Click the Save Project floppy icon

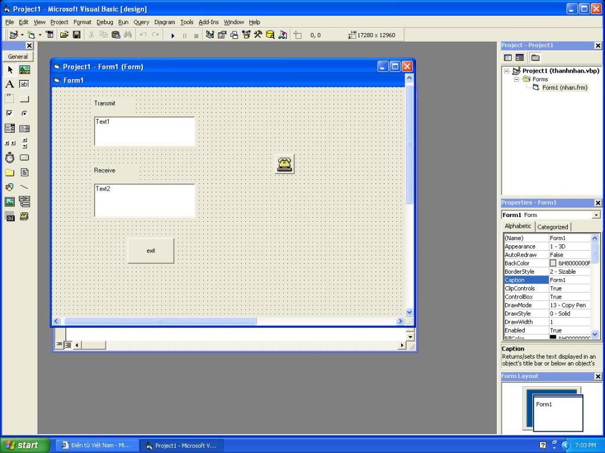point(77,35)
